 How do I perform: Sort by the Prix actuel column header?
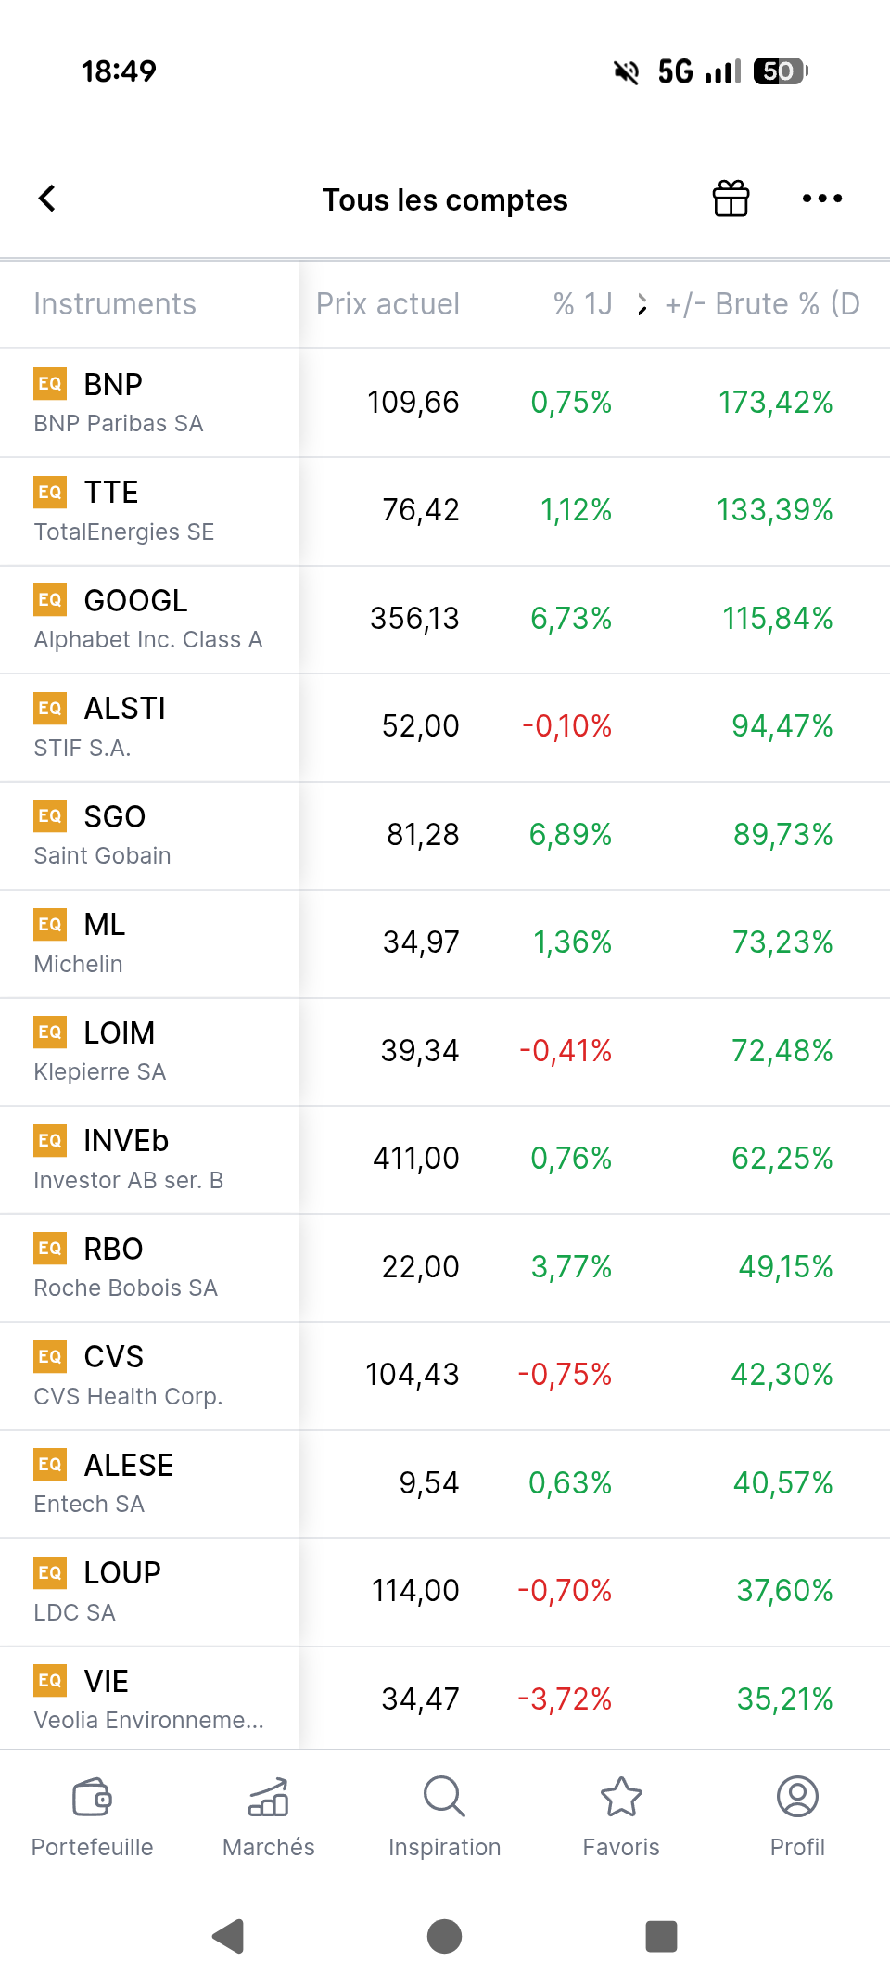[x=388, y=304]
